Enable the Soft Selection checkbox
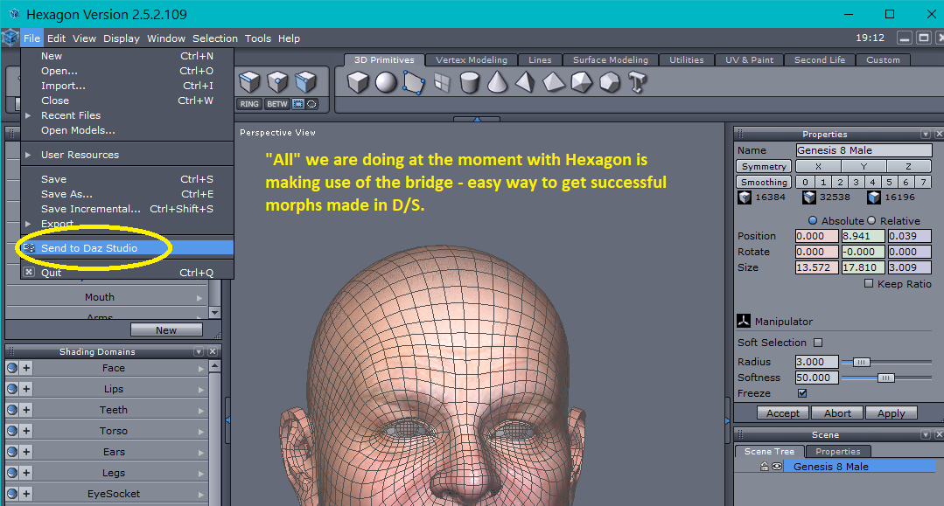This screenshot has height=506, width=944. pyautogui.click(x=817, y=343)
